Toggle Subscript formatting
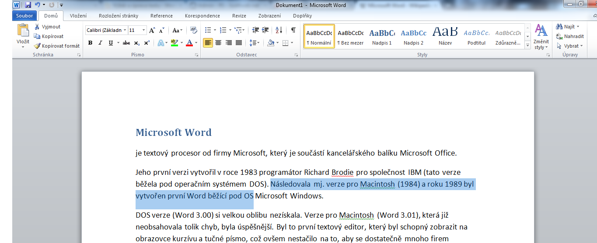The height and width of the screenshot is (243, 597). [x=137, y=43]
